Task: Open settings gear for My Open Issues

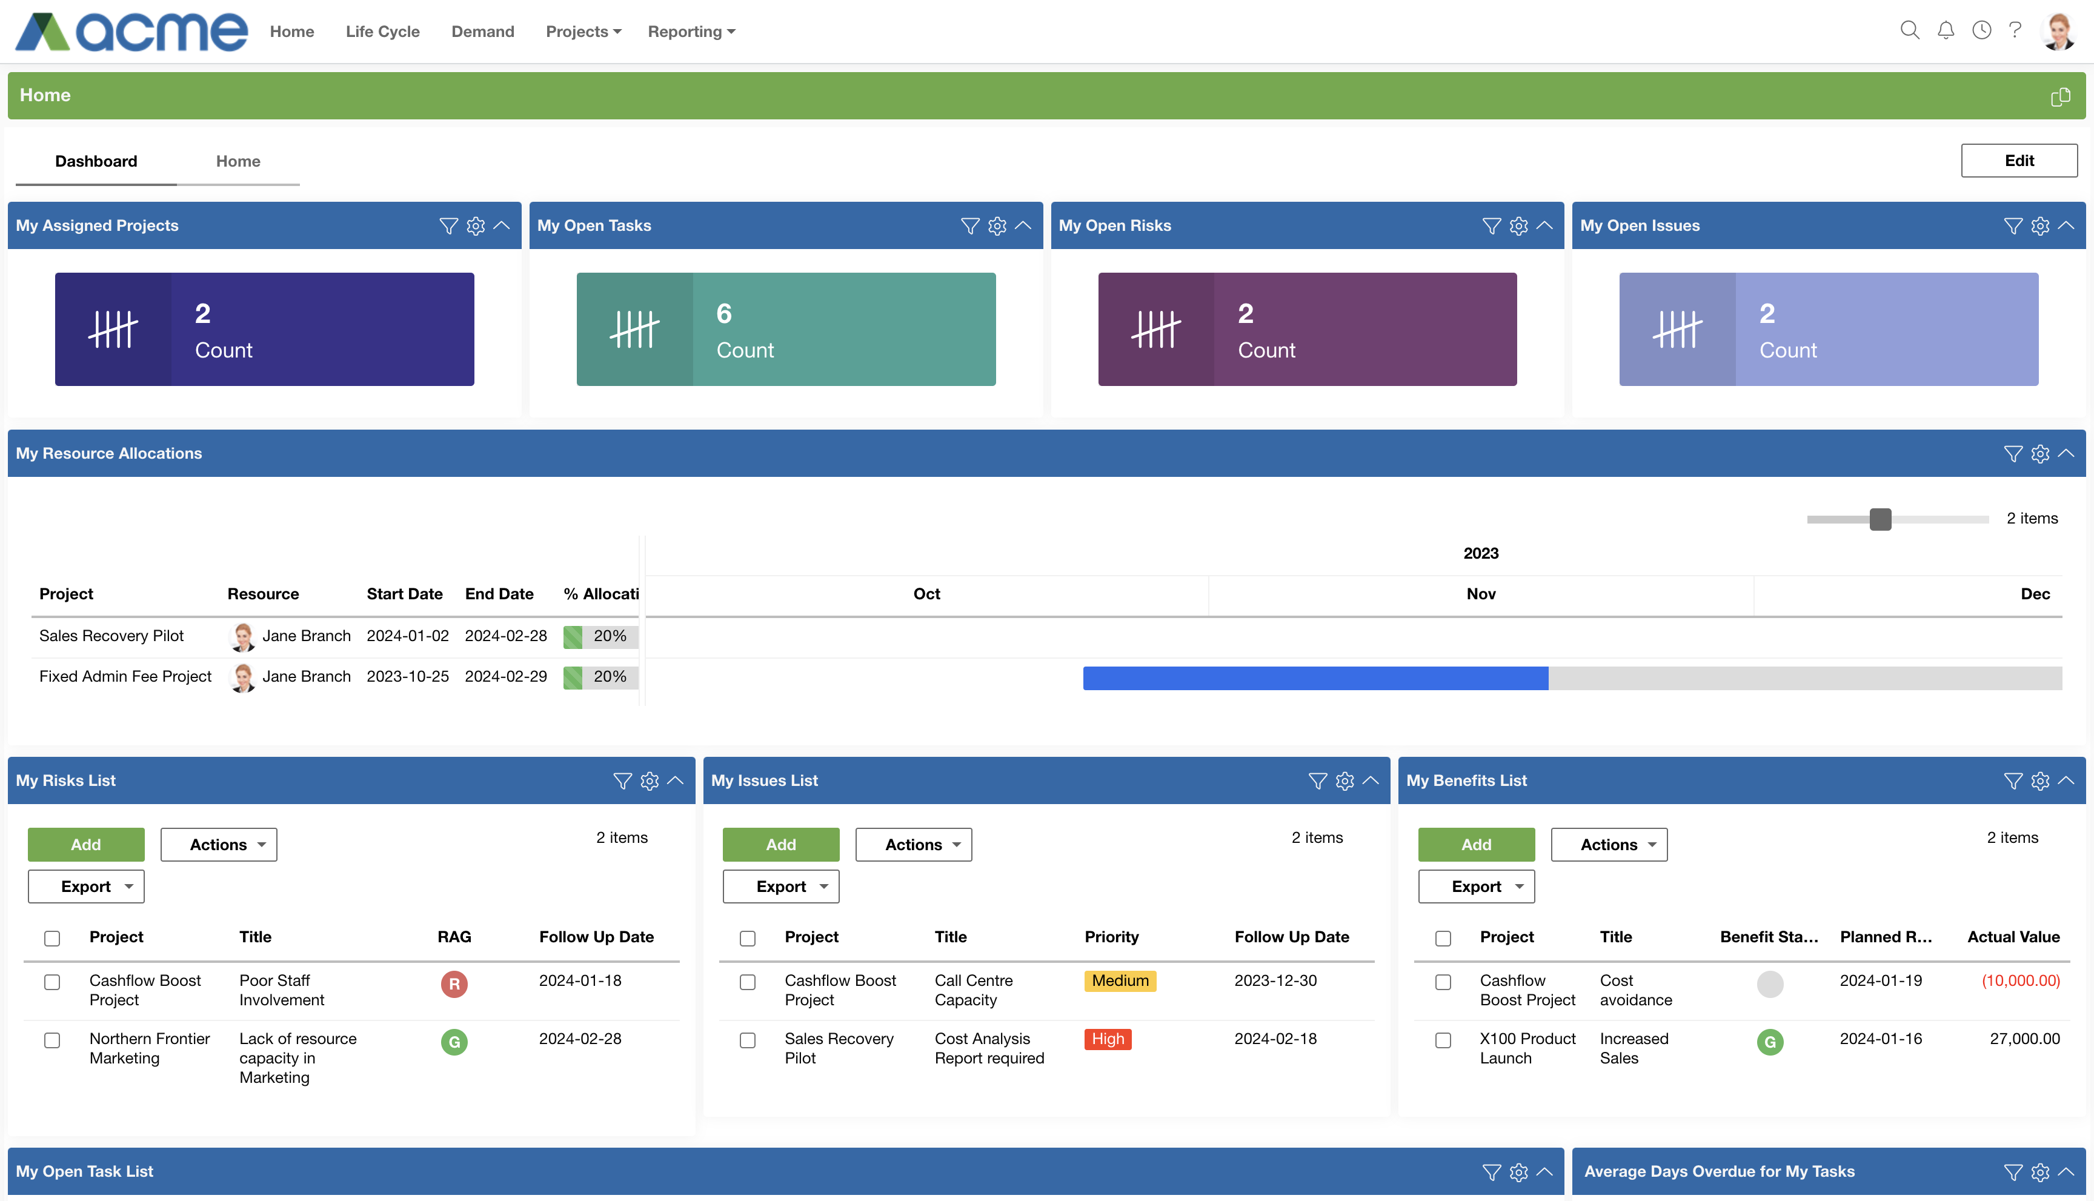Action: pyautogui.click(x=2041, y=226)
